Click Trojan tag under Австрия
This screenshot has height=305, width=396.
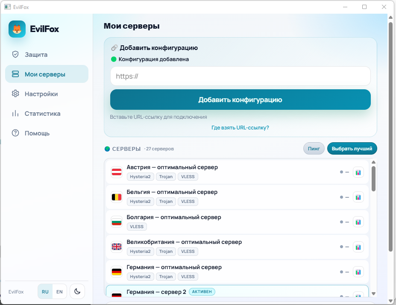pos(166,177)
